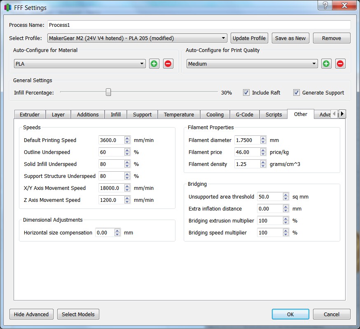Viewport: 360px width, 329px height.
Task: Click green add icon for print quality
Action: pos(326,64)
